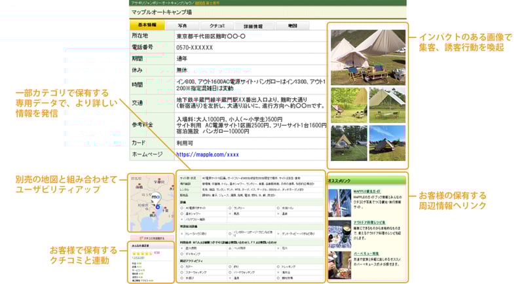Open the top-left small camp photo
The width and height of the screenshot is (524, 284).
click(x=348, y=105)
